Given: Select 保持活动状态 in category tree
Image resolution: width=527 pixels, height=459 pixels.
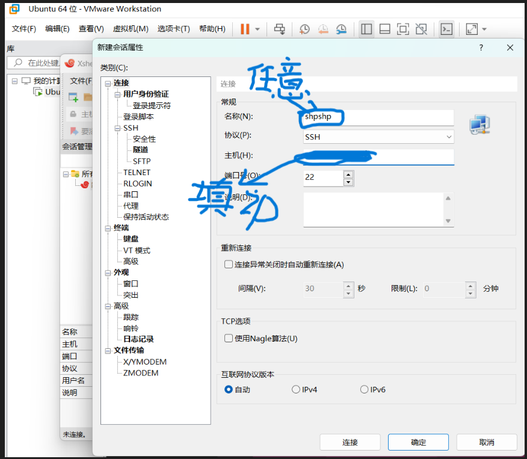Looking at the screenshot, I should pyautogui.click(x=146, y=217).
